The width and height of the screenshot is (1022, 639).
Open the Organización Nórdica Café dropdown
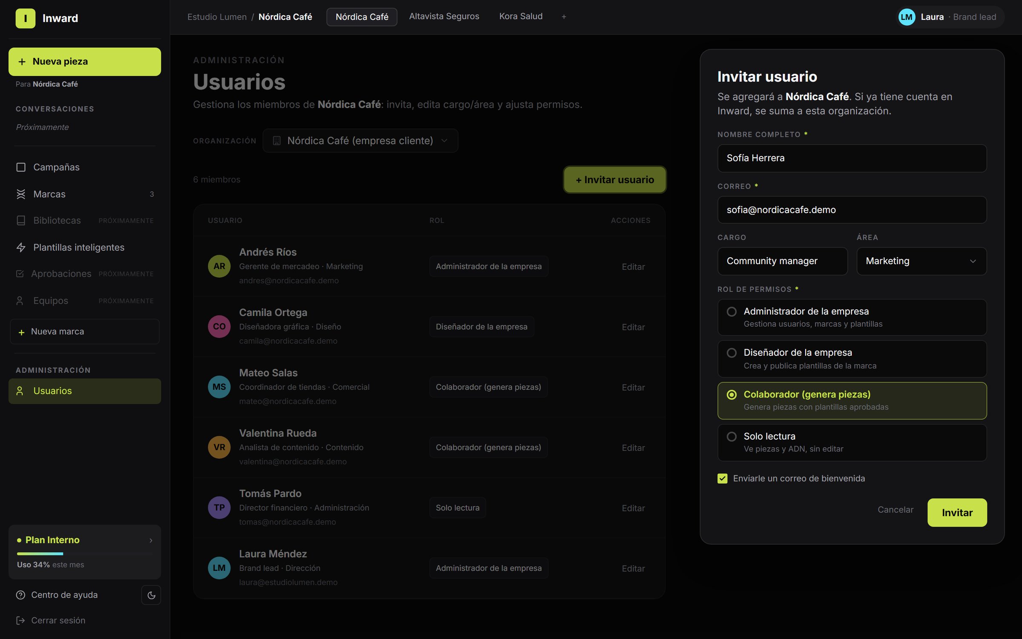(360, 141)
